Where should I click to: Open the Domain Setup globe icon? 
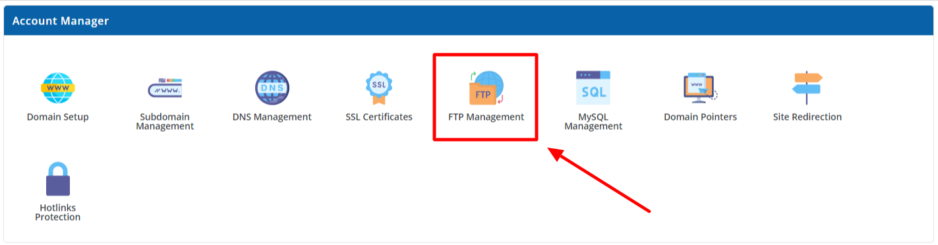(58, 88)
